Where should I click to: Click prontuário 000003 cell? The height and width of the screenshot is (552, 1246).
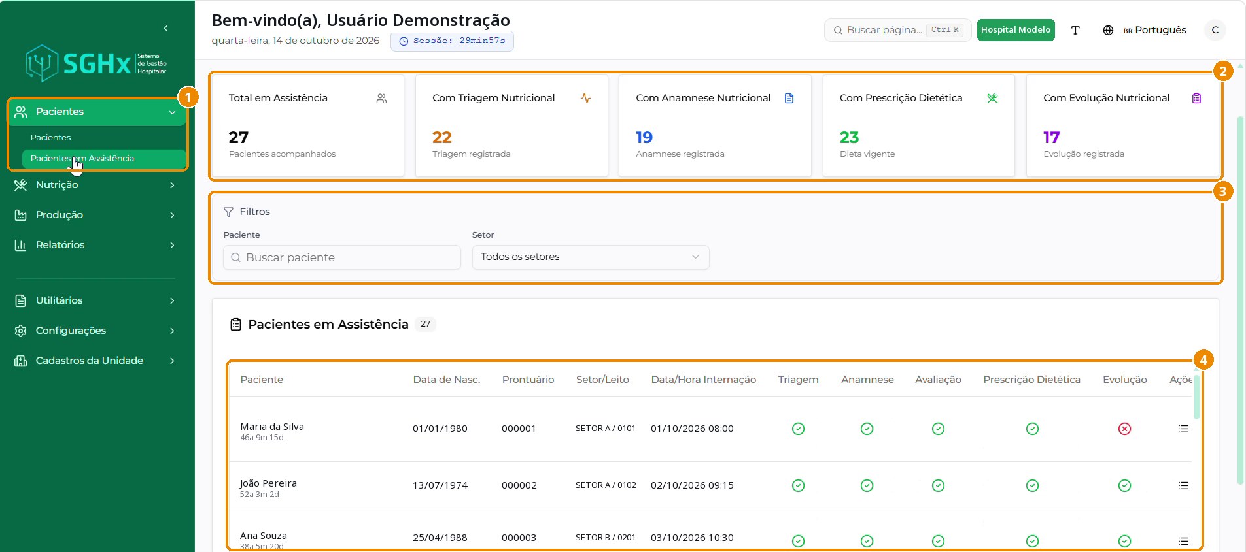click(x=519, y=538)
